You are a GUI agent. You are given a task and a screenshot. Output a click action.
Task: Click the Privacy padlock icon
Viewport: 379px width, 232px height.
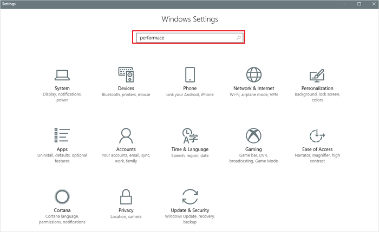[x=126, y=196]
